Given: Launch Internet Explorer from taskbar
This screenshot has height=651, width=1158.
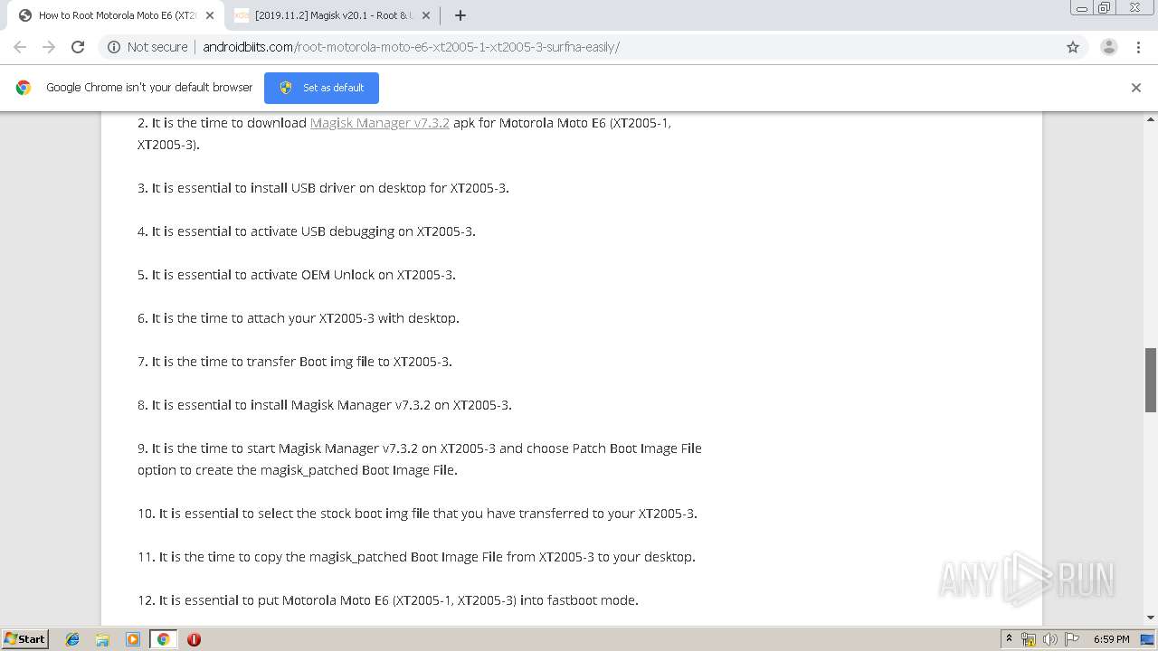Looking at the screenshot, I should [72, 639].
